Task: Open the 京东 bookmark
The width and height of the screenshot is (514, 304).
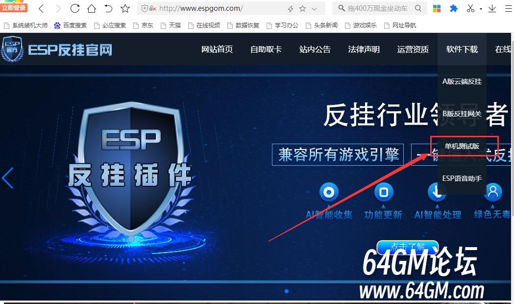Action: (x=143, y=25)
